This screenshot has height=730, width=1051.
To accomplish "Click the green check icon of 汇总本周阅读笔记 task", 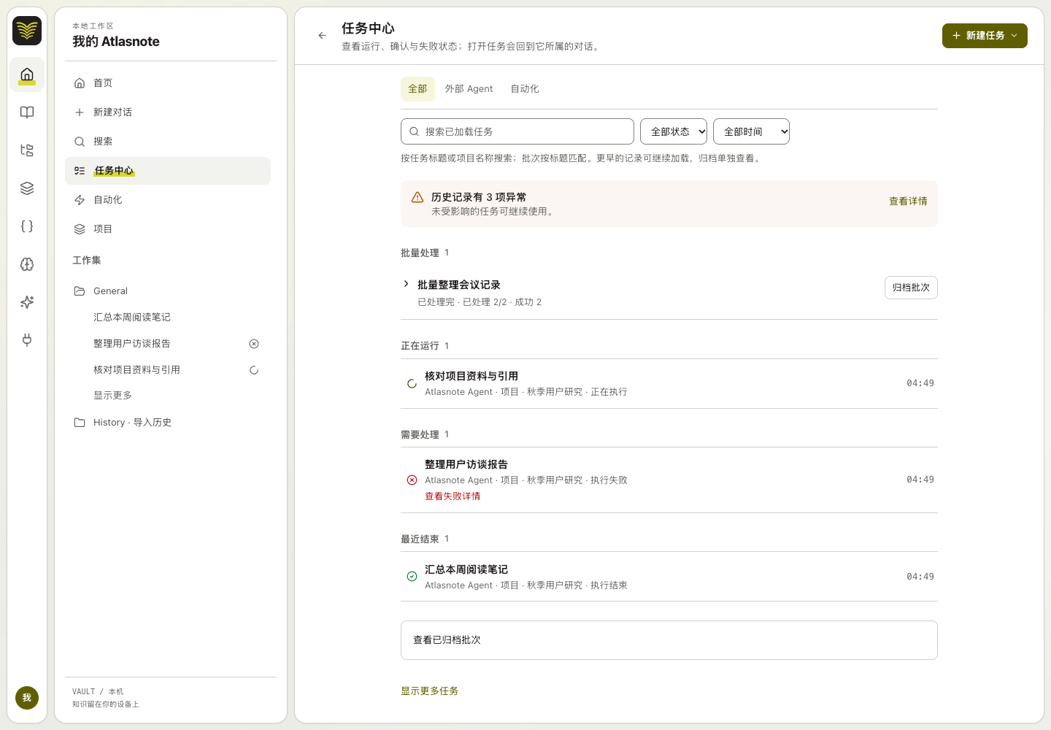I will [x=412, y=577].
